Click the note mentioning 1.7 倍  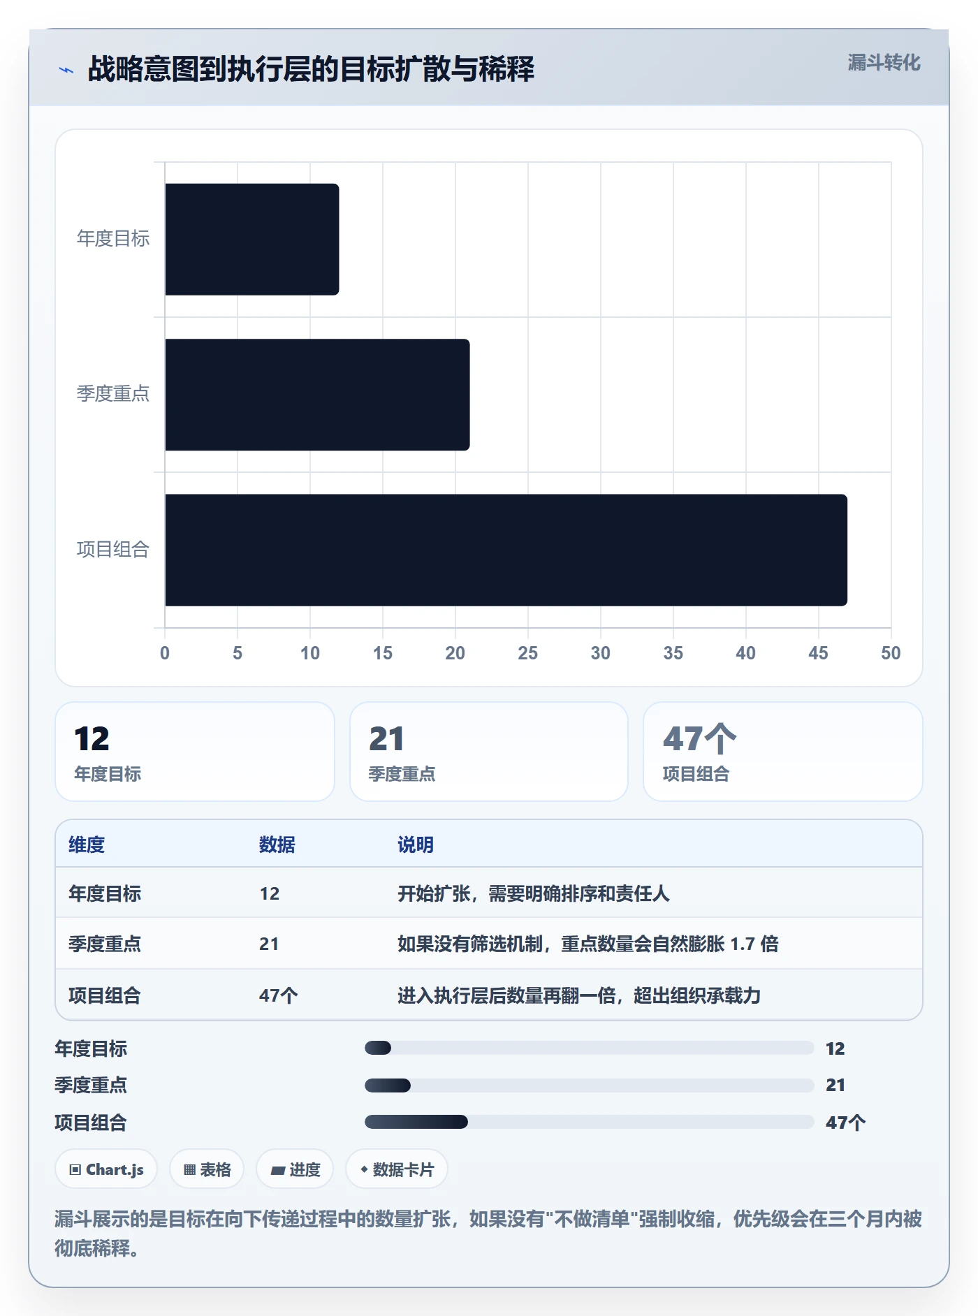click(x=588, y=944)
